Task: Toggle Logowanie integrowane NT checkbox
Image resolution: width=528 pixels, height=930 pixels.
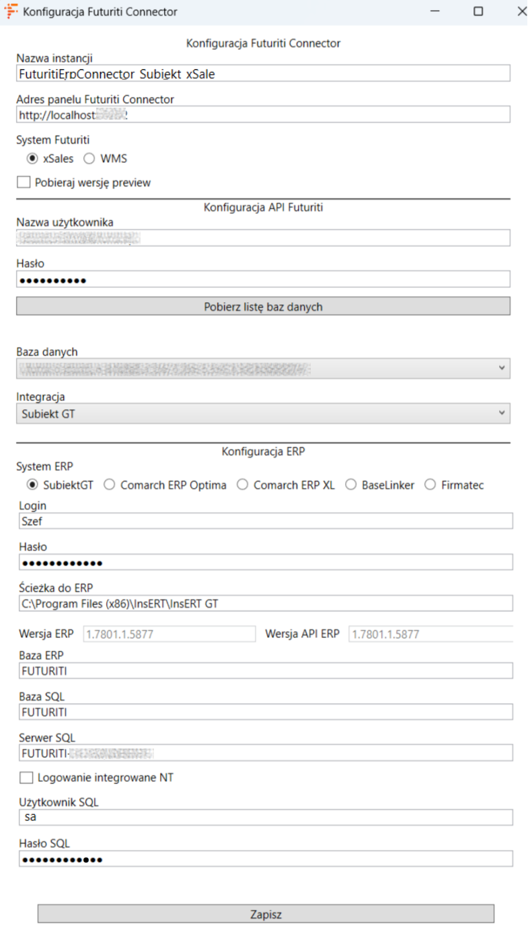Action: tap(26, 778)
